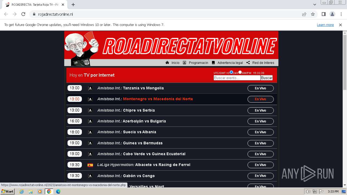Share this page icon in address bar

pyautogui.click(x=304, y=14)
